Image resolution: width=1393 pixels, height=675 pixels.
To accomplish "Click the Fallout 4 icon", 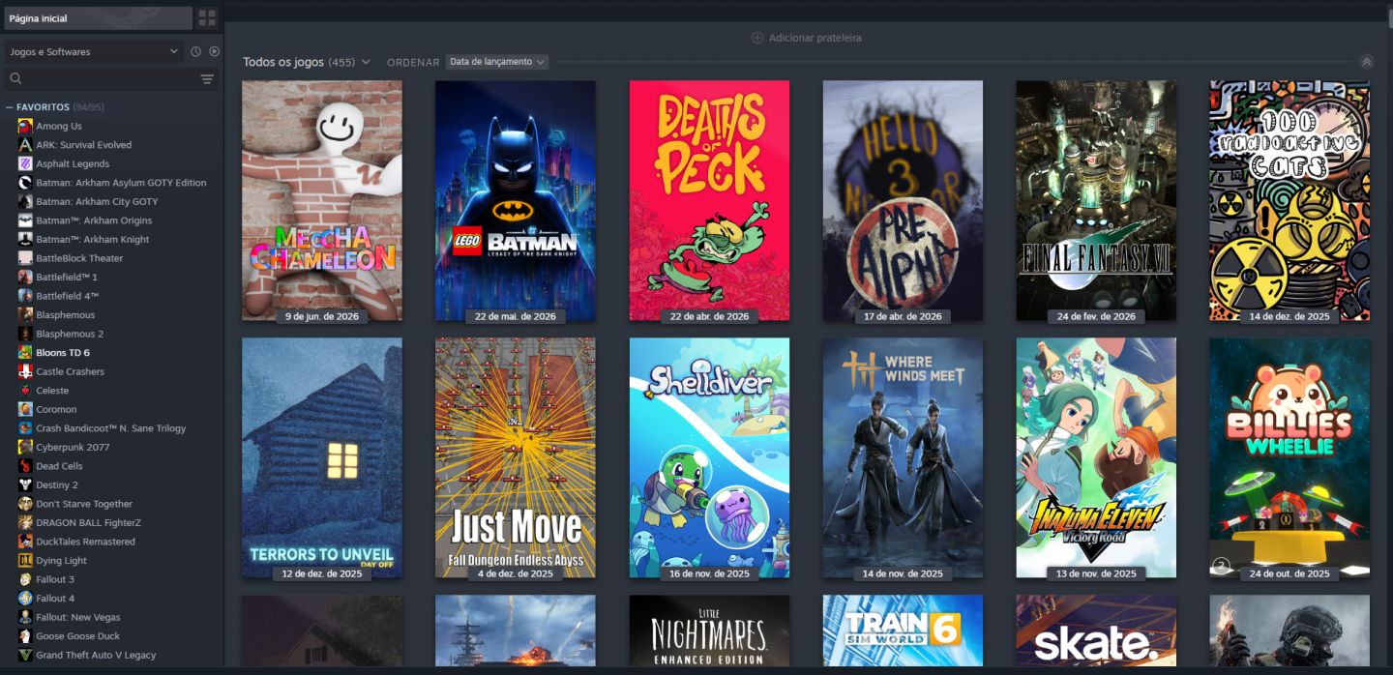I will pos(25,599).
